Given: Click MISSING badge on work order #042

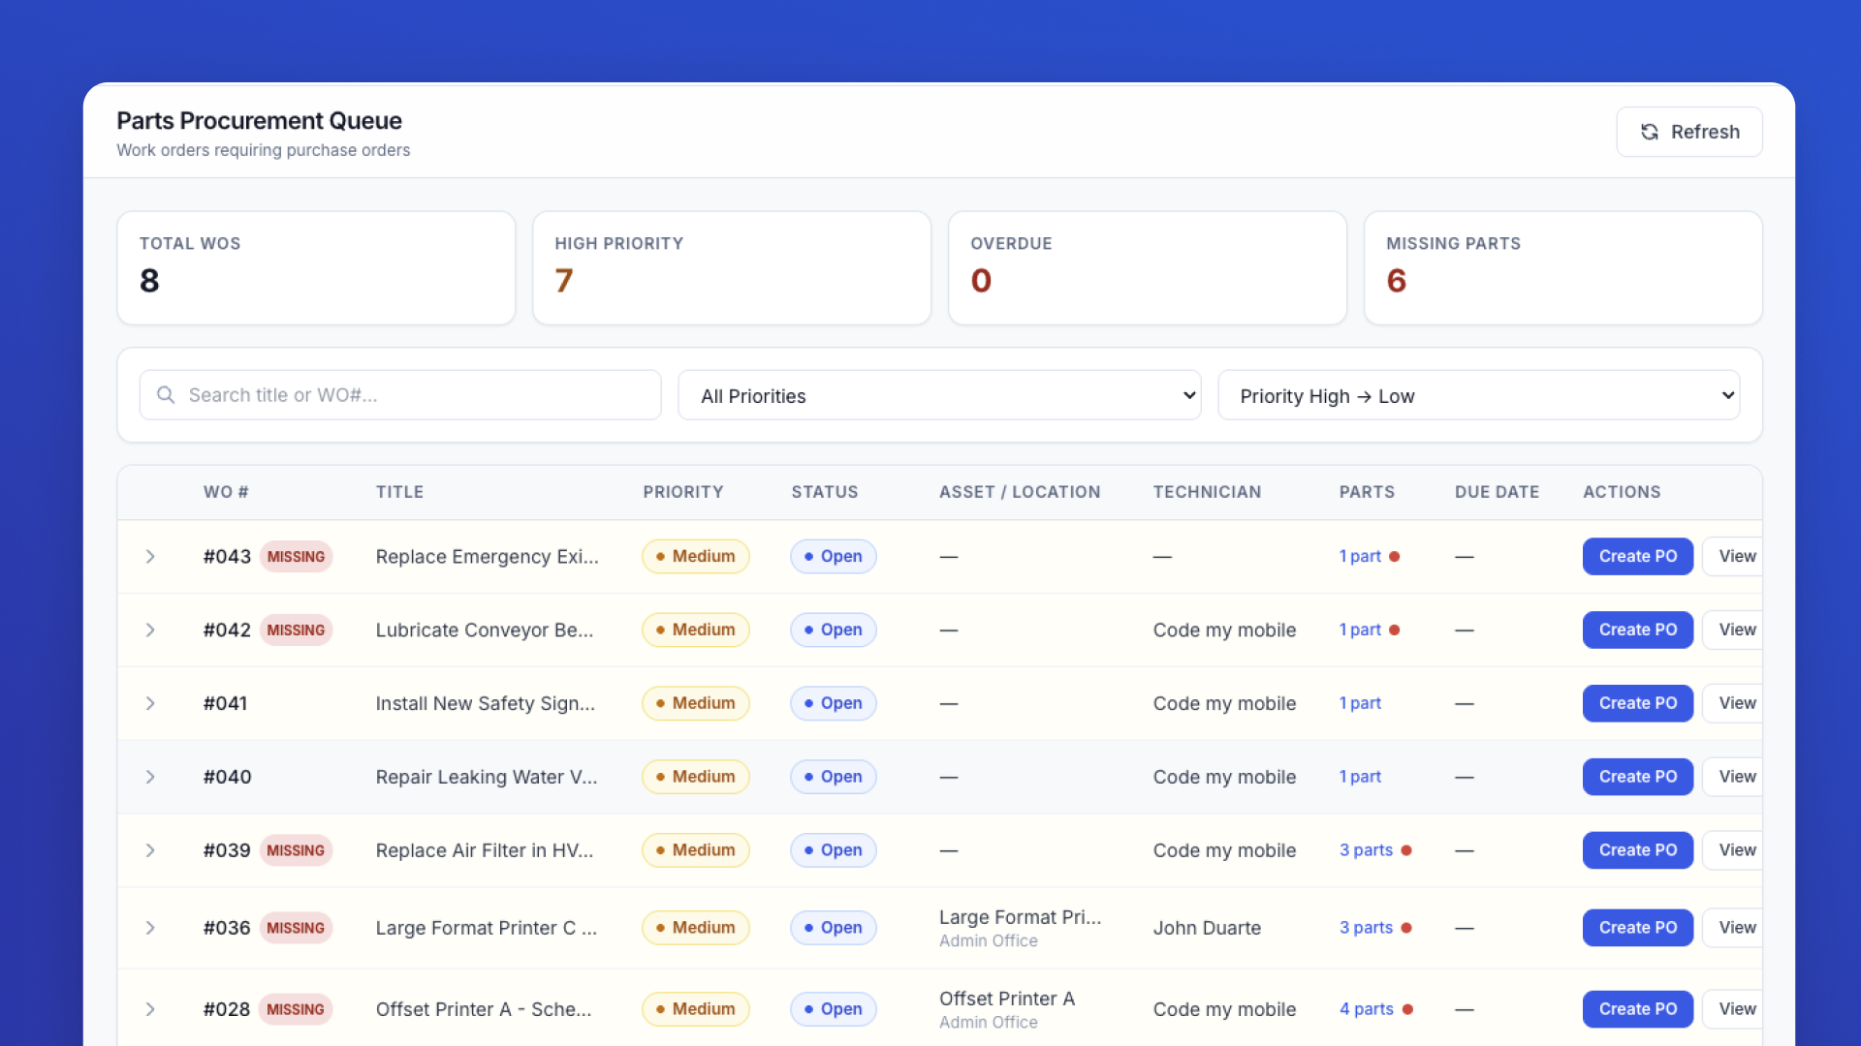Looking at the screenshot, I should (x=296, y=631).
